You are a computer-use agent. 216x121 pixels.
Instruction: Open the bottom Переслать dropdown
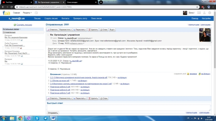click(80, 98)
